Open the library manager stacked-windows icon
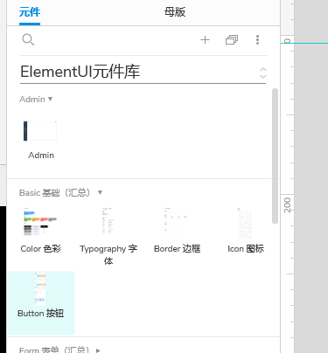Screen dimensions: 328x353 pos(232,39)
